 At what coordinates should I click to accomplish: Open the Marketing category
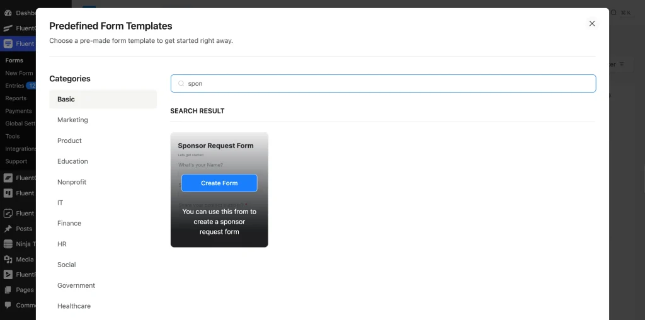pyautogui.click(x=72, y=120)
